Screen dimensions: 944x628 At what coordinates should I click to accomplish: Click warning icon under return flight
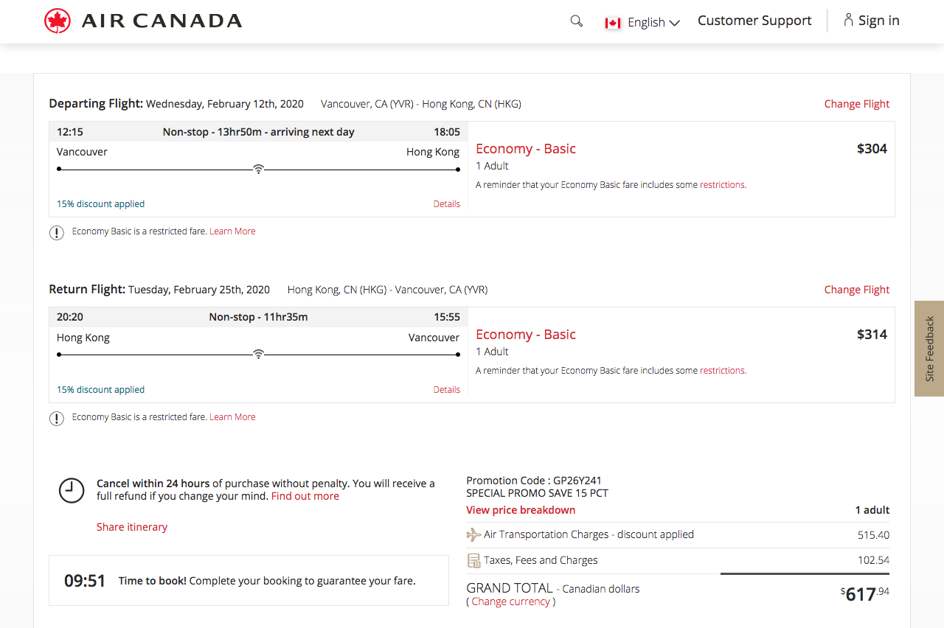click(57, 418)
